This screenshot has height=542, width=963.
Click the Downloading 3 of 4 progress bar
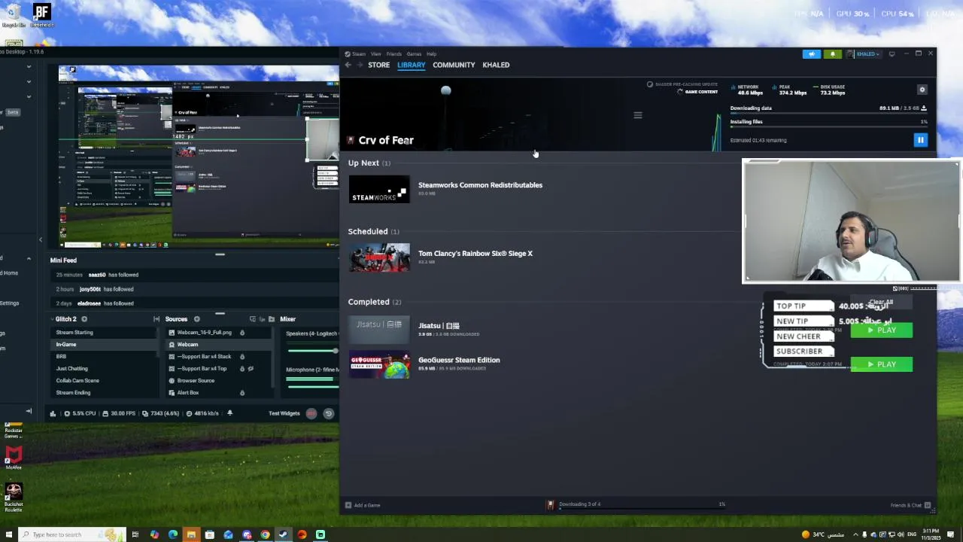pyautogui.click(x=642, y=508)
